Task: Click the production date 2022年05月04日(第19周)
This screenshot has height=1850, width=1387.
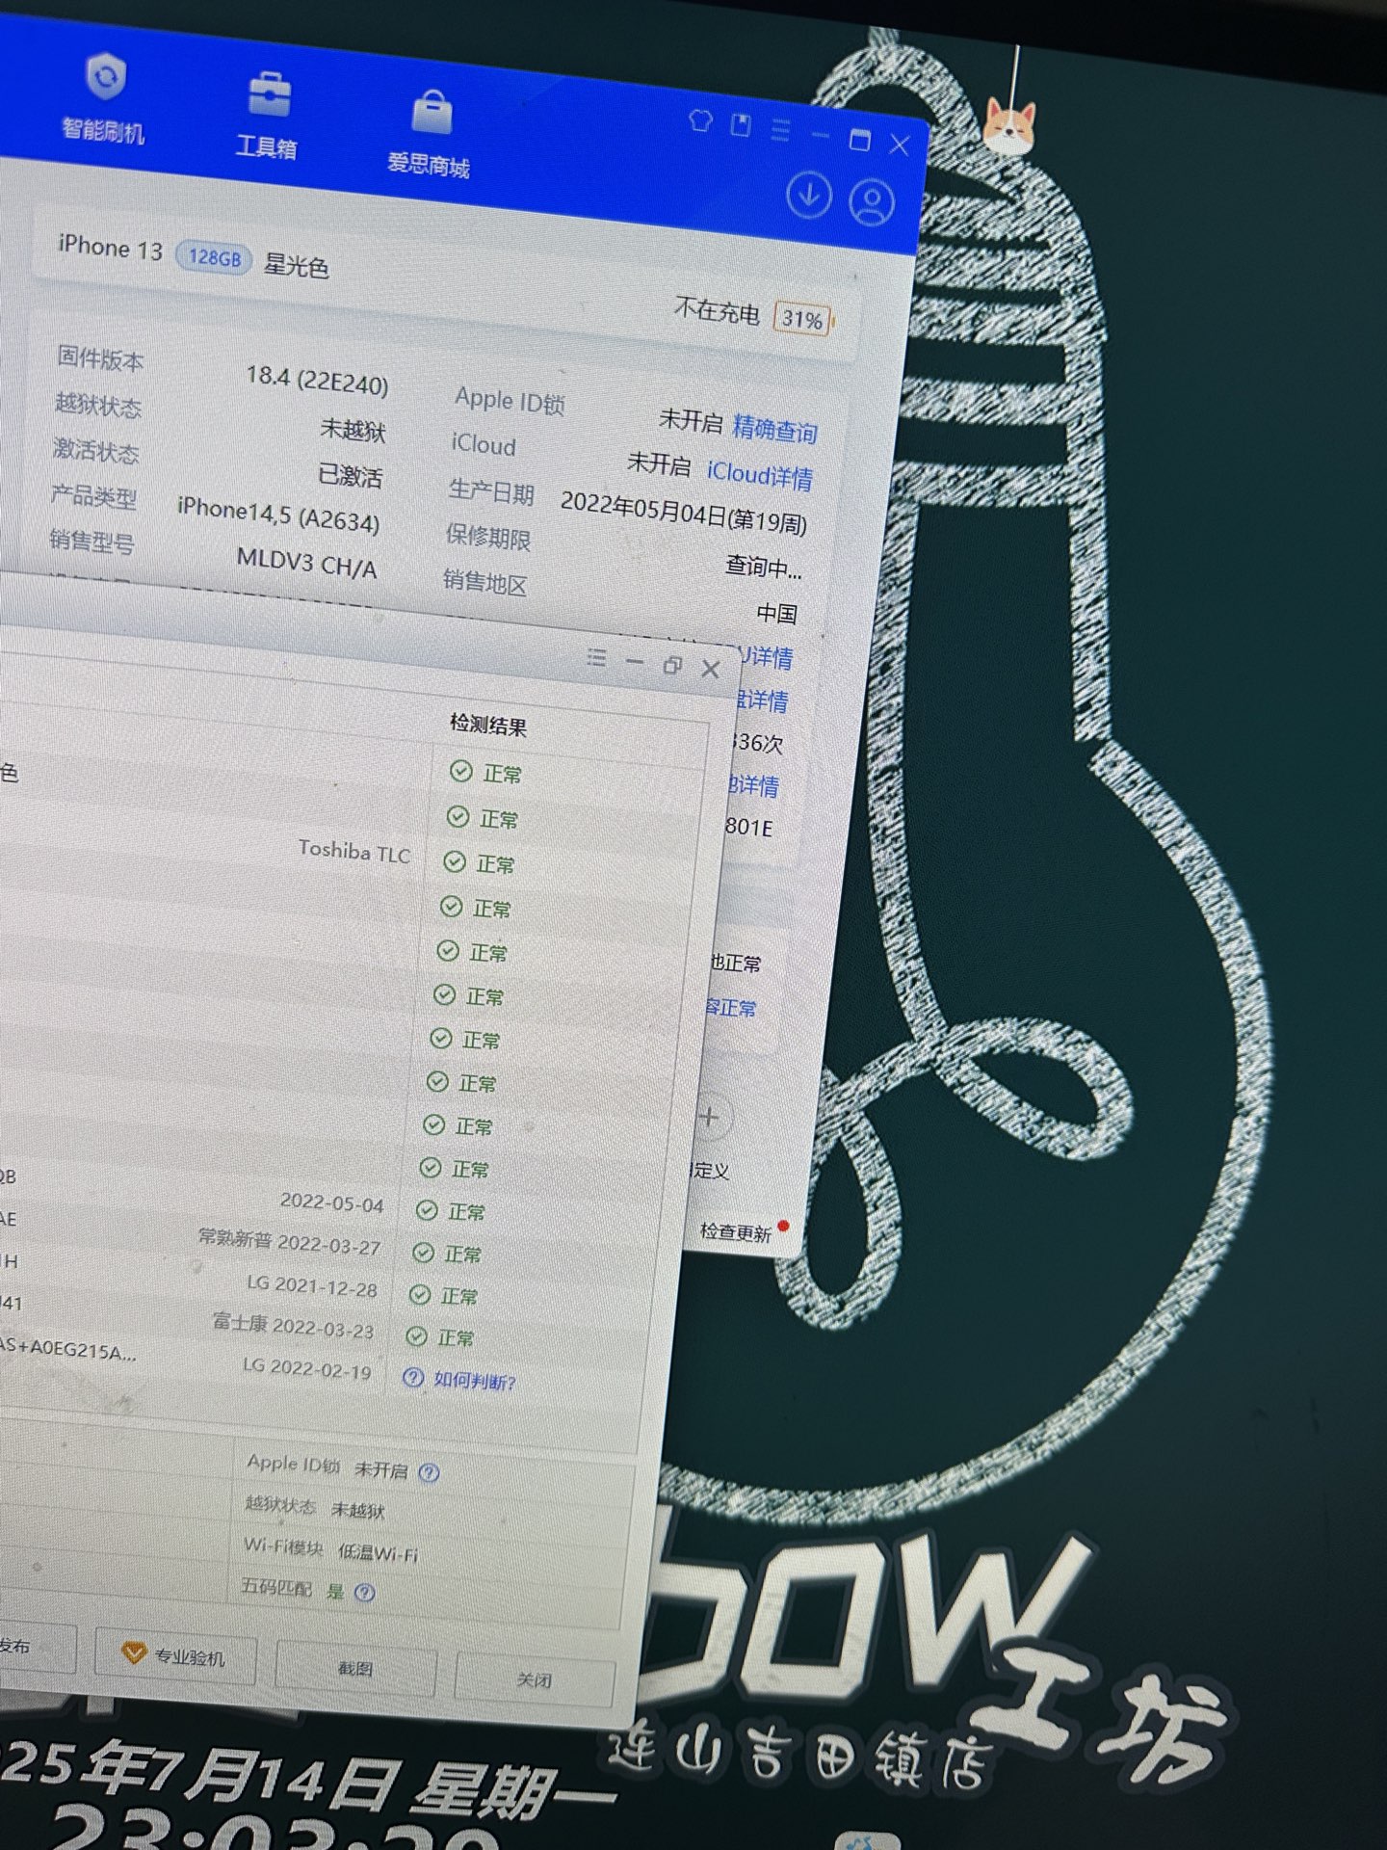Action: click(683, 512)
